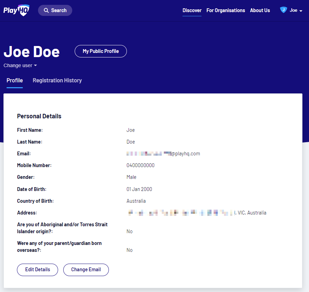Image resolution: width=309 pixels, height=292 pixels.
Task: Click the blue shield avatar icon
Action: coord(283,10)
